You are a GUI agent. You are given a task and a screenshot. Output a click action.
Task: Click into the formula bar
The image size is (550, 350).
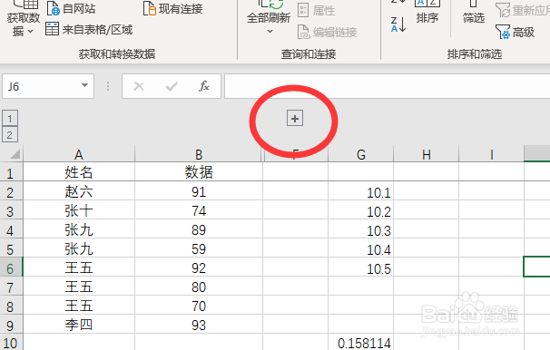pyautogui.click(x=387, y=86)
